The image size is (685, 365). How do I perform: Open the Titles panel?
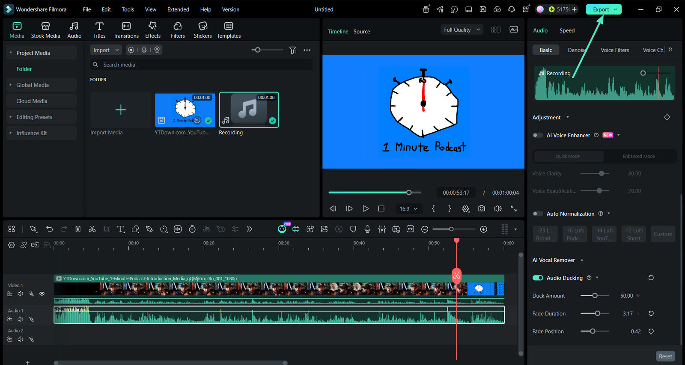tap(99, 30)
